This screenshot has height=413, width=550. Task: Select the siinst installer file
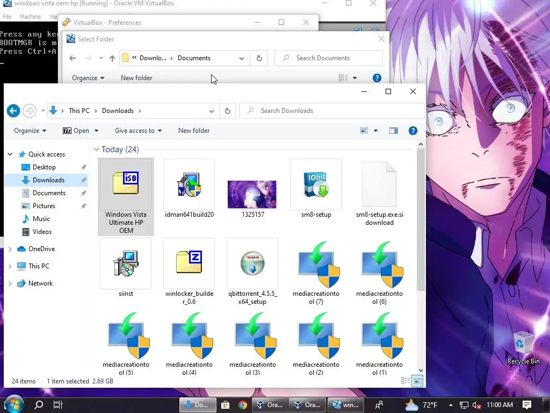[126, 268]
